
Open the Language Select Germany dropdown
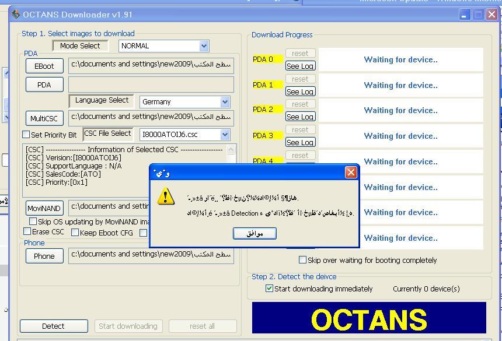click(225, 102)
